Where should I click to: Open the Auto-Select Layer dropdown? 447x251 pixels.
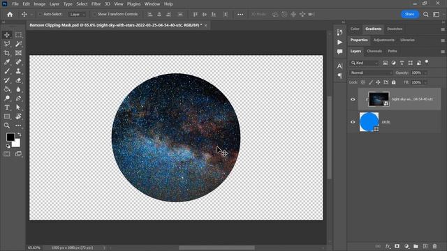tap(77, 14)
